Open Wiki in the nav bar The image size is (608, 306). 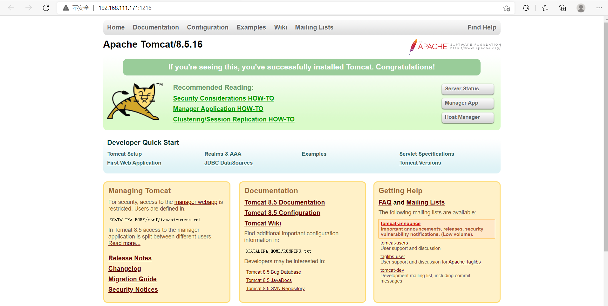click(x=281, y=27)
